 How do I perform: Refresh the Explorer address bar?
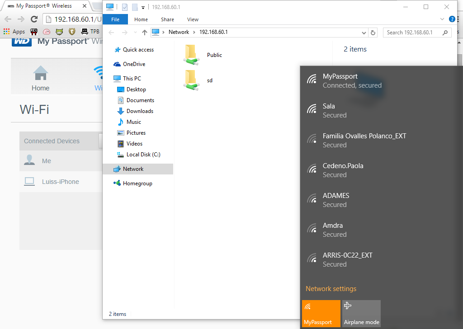373,33
